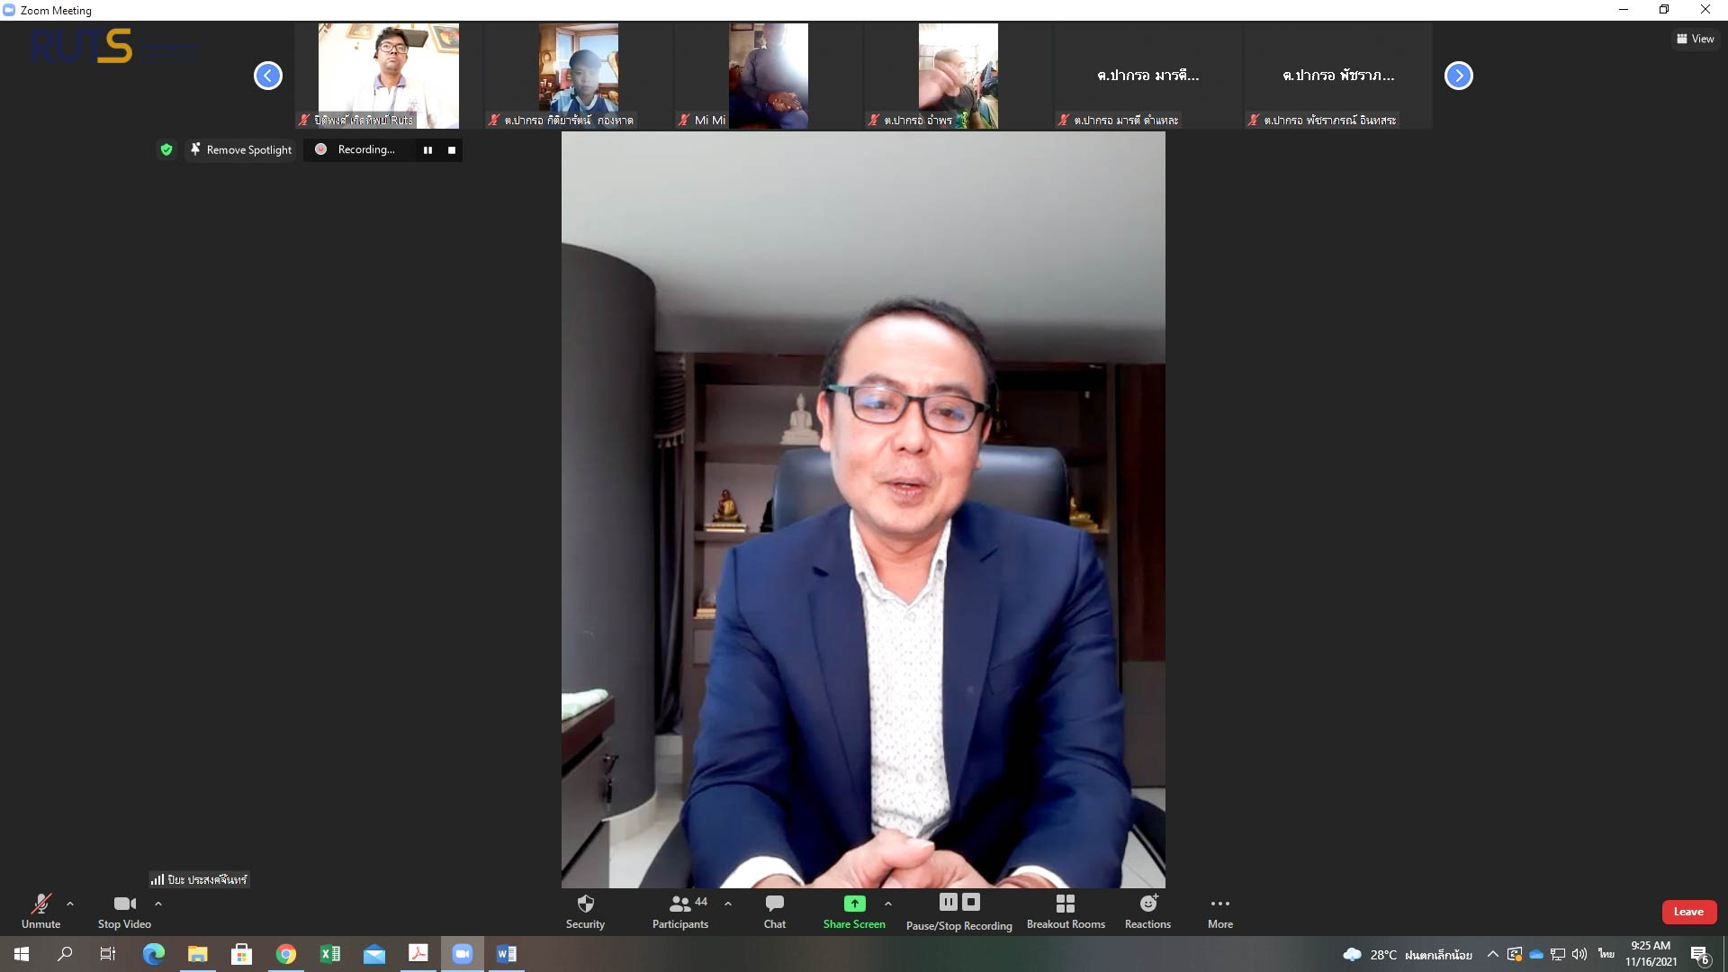Screen dimensions: 1728x972
Task: Select the Mi Mi participant thumbnail
Action: [x=768, y=76]
